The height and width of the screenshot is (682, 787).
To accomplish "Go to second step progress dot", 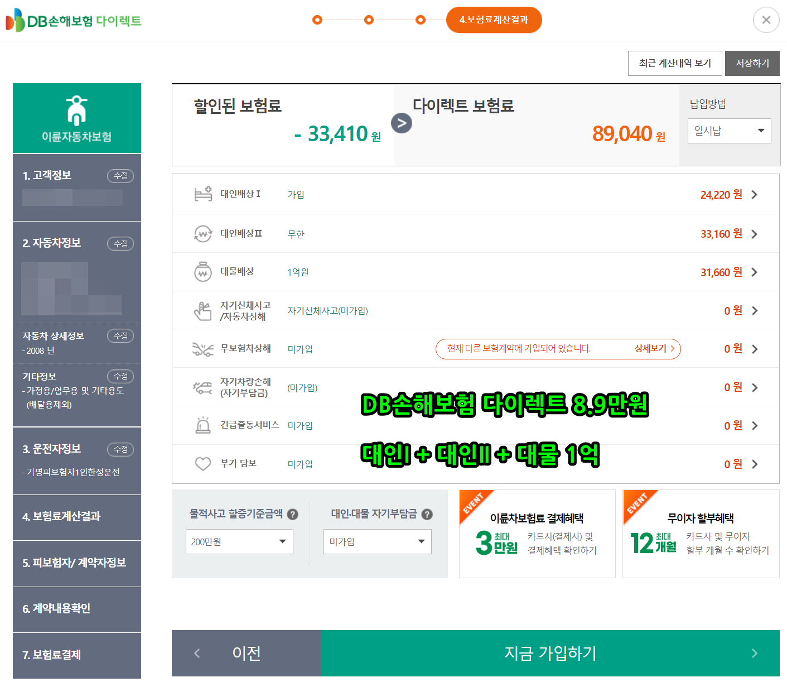I will coord(369,20).
